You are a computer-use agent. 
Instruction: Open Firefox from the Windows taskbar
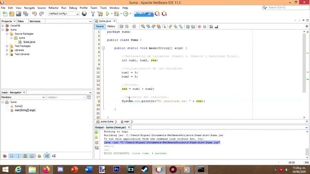click(46, 170)
